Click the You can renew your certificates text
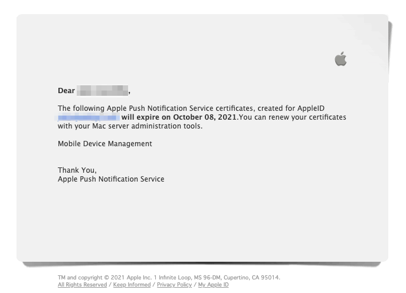The width and height of the screenshot is (406, 293). [x=292, y=117]
